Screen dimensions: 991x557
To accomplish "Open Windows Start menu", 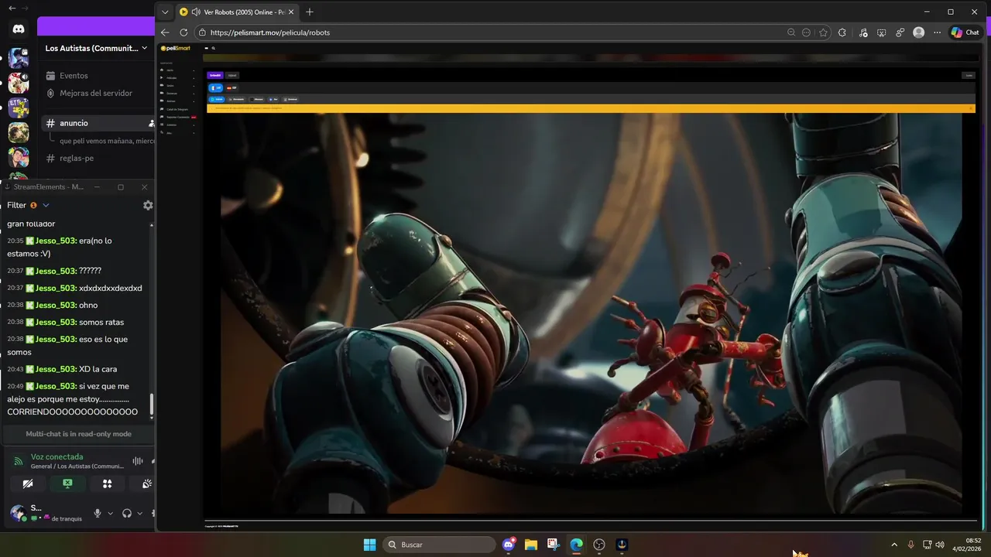I will [x=369, y=545].
